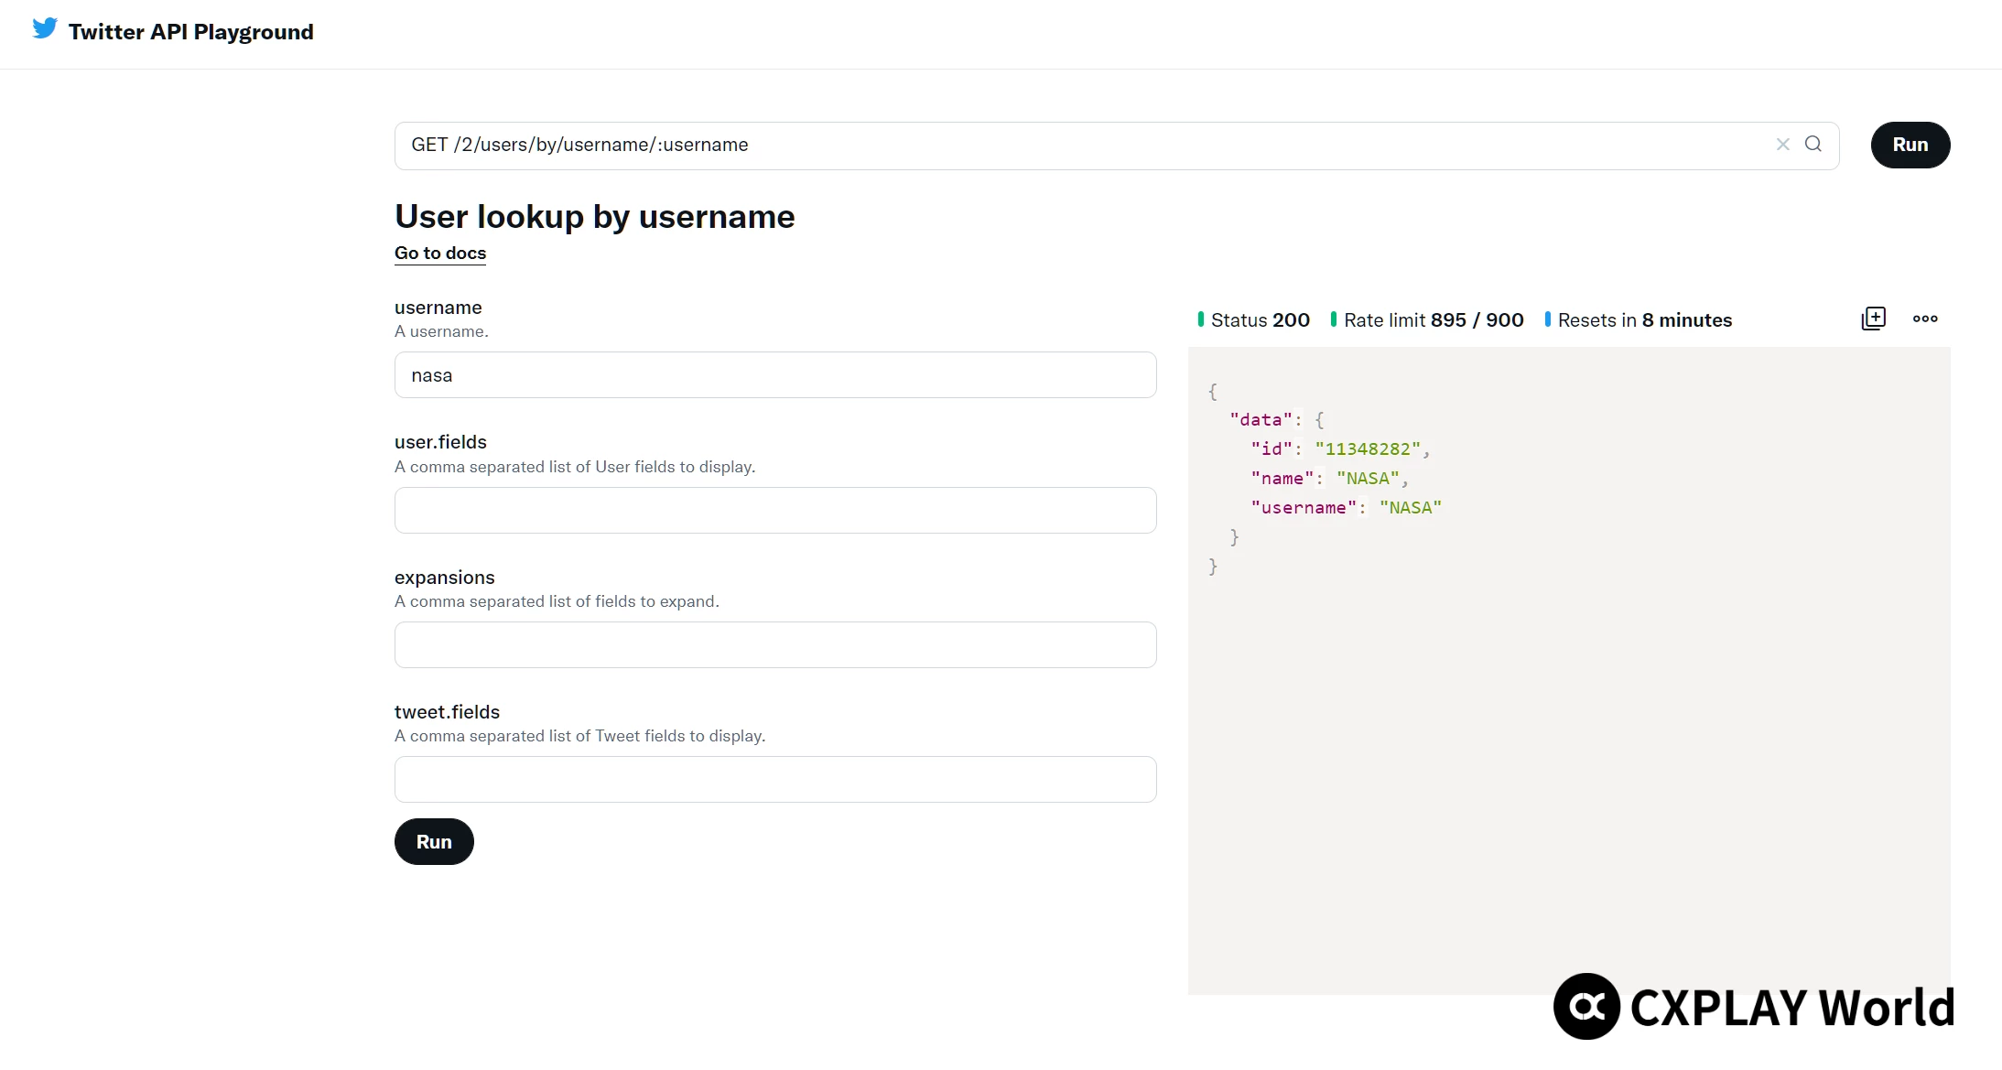The width and height of the screenshot is (2002, 1070).
Task: Click 'A comma separated list of Tweet fields' description
Action: pyautogui.click(x=579, y=736)
